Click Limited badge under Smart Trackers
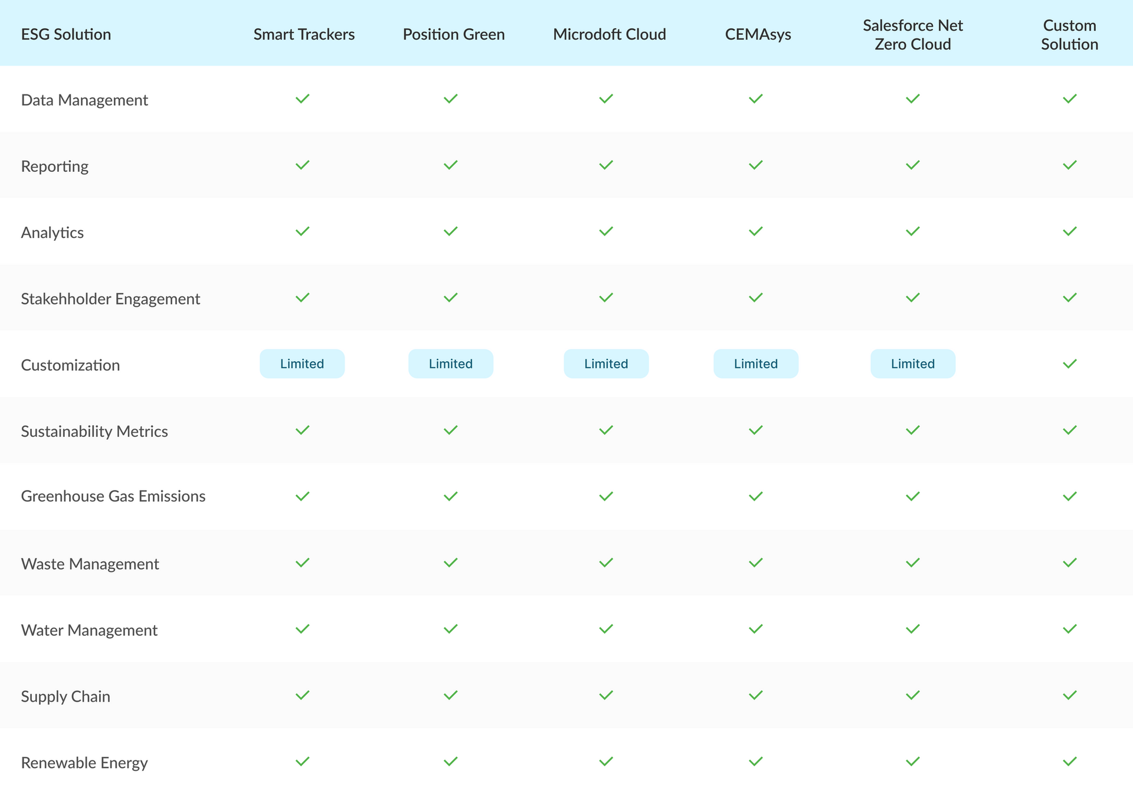 pyautogui.click(x=302, y=364)
